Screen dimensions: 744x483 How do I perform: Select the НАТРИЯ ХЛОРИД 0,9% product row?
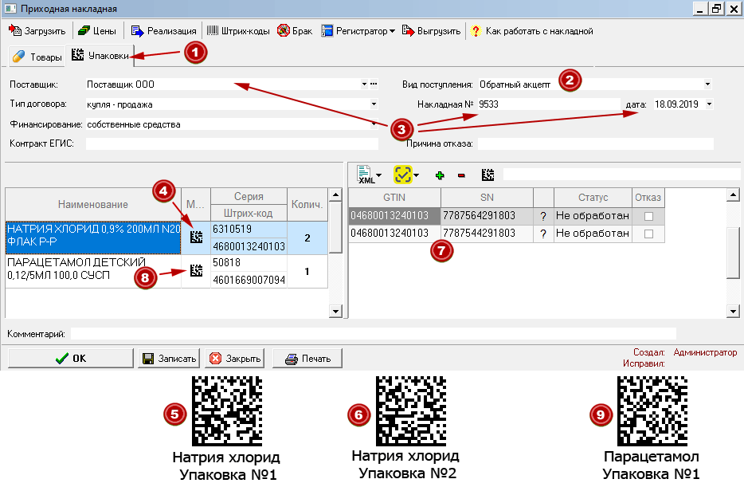[x=93, y=238]
